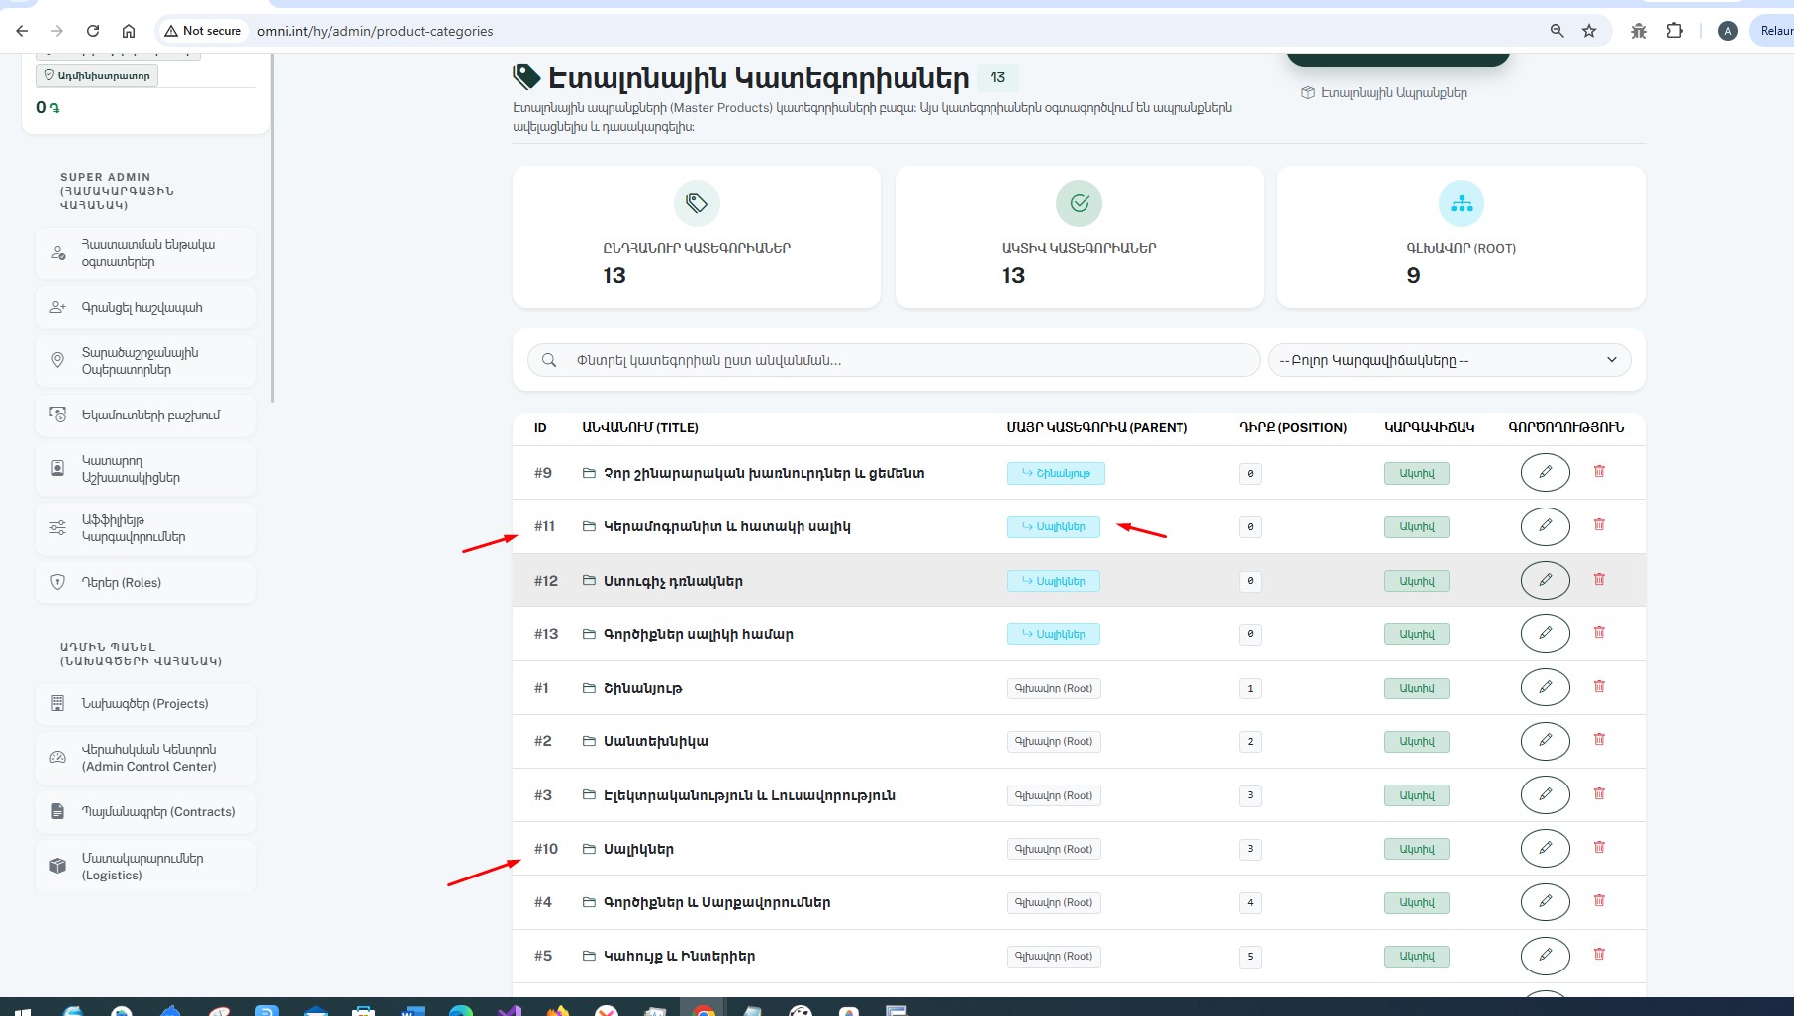Open Admin Control Center sidebar item

coord(145,758)
